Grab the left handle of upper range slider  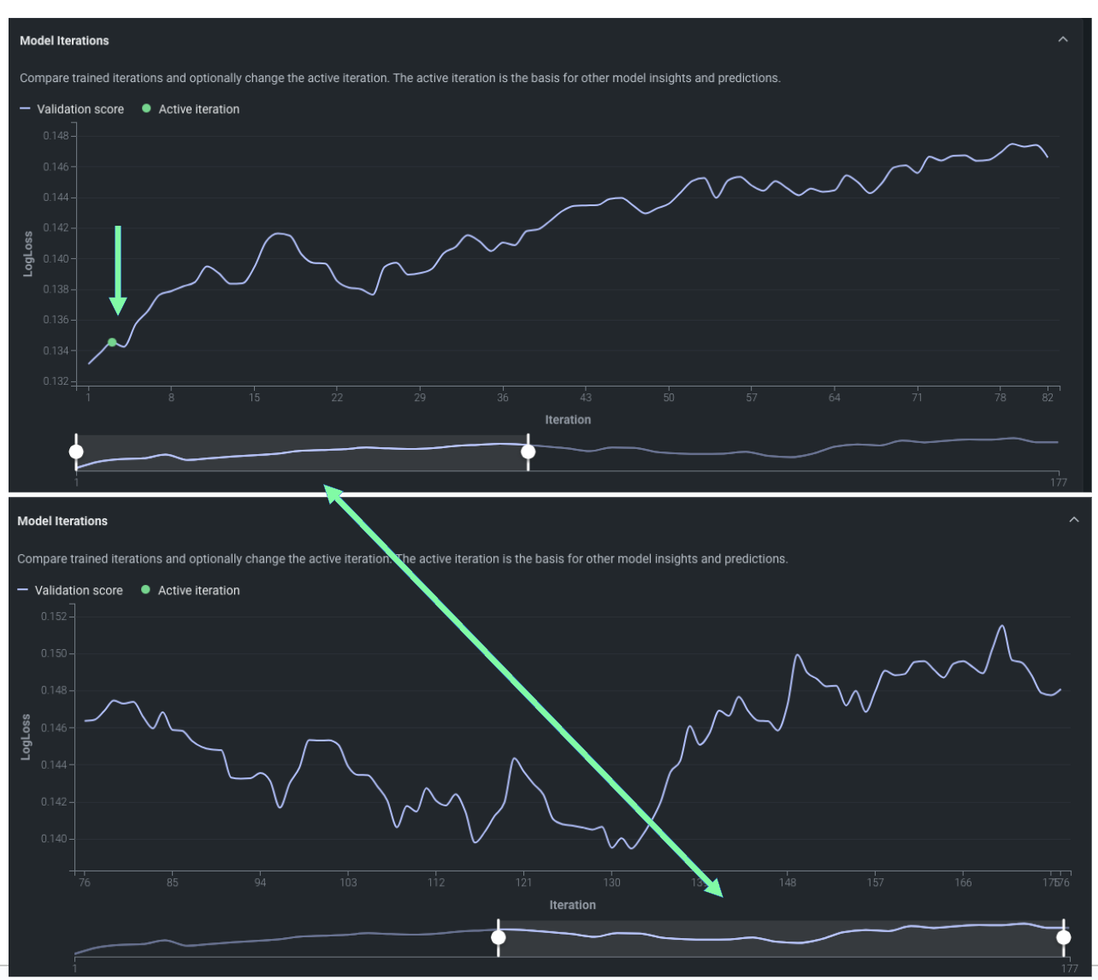[76, 452]
